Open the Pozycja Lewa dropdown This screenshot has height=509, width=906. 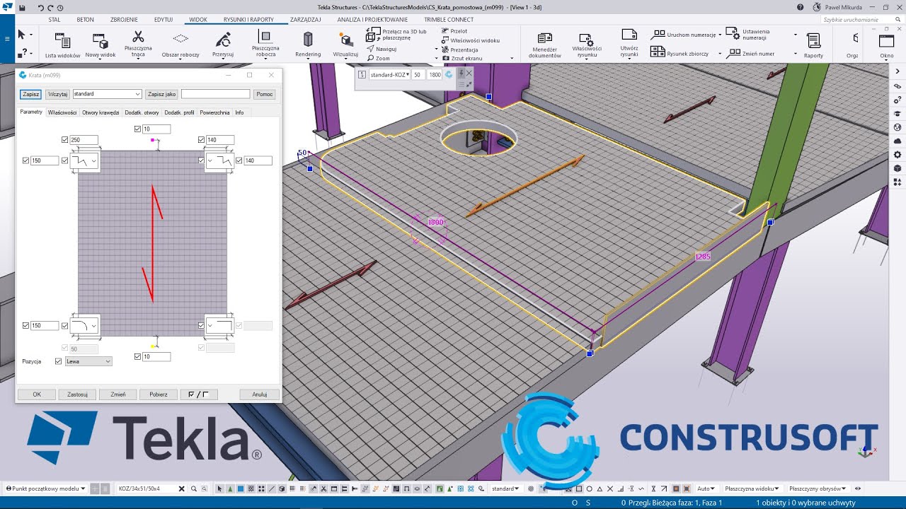88,361
